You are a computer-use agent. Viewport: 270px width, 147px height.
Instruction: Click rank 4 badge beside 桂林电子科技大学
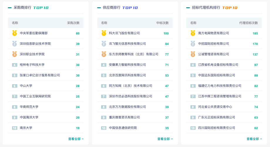click(x=15, y=65)
